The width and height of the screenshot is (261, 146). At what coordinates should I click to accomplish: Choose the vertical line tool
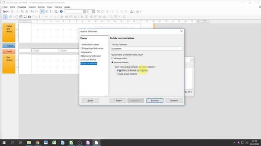click(x=40, y=17)
